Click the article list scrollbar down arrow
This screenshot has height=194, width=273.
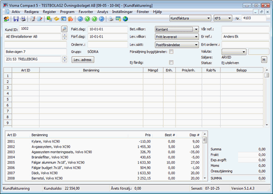point(205,178)
